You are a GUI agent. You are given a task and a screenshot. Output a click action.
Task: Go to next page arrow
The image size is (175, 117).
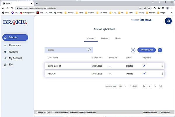[x=155, y=86]
